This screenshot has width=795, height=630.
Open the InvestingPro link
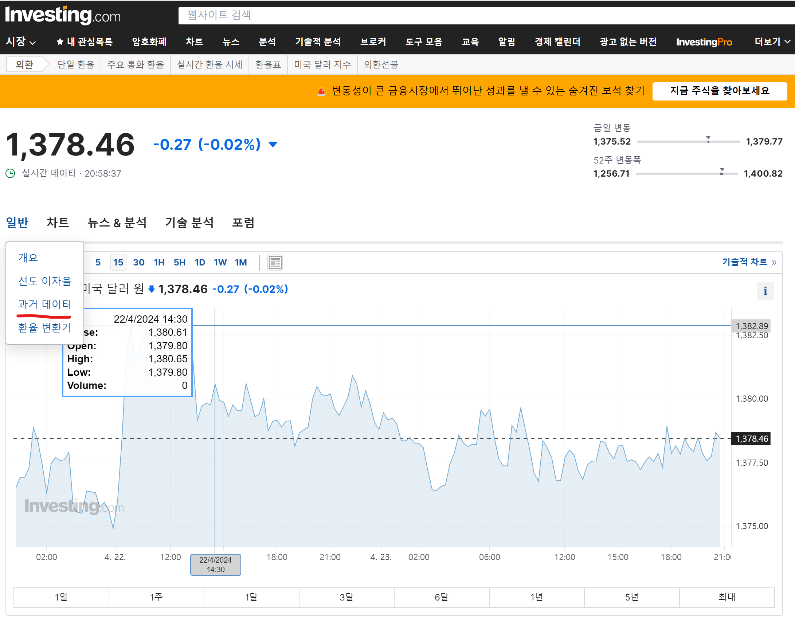[704, 42]
